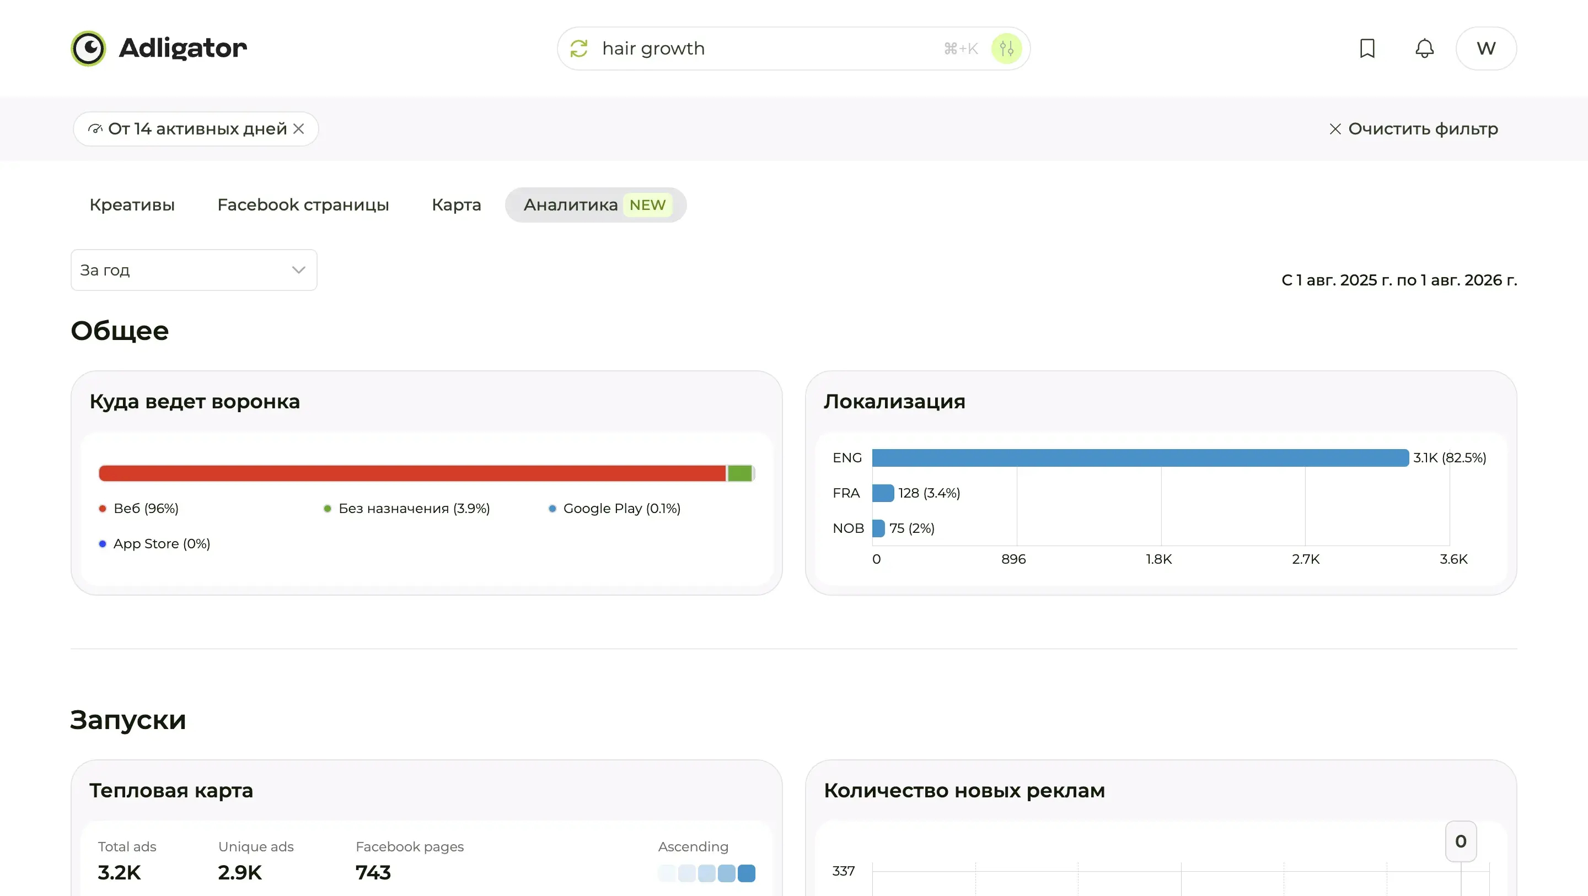
Task: Click the 'Facebook pages' 743 value
Action: pos(373,872)
